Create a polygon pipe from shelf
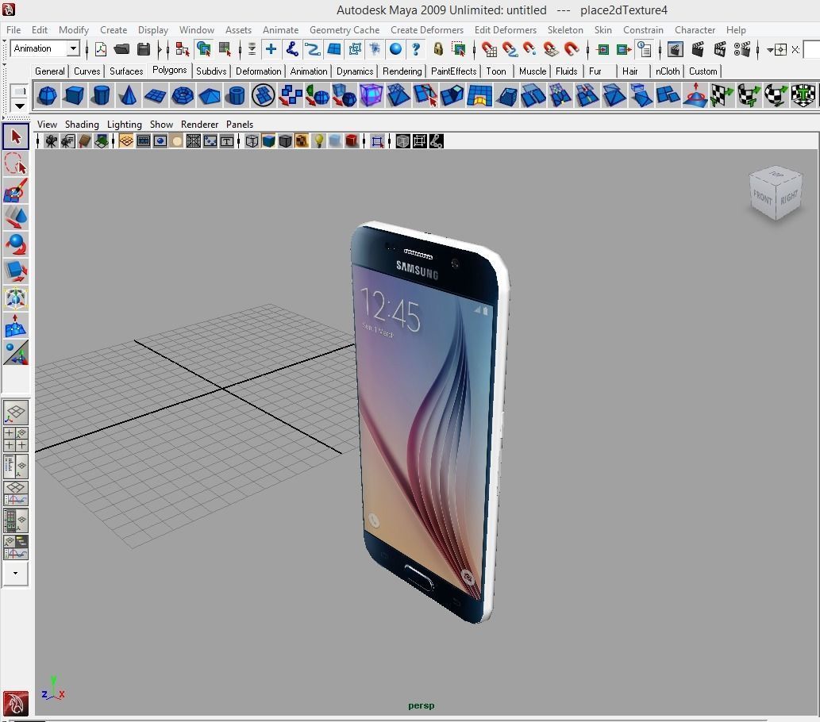 pyautogui.click(x=237, y=96)
